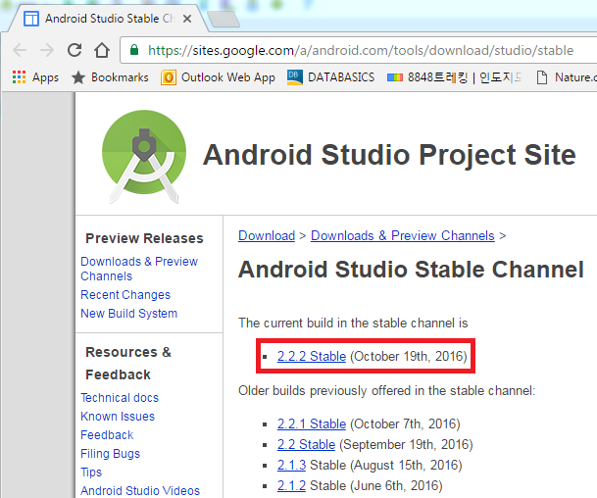Viewport: 597px width, 498px height.
Task: Open sidebar Downloads & Preview Channels link
Action: coord(139,269)
